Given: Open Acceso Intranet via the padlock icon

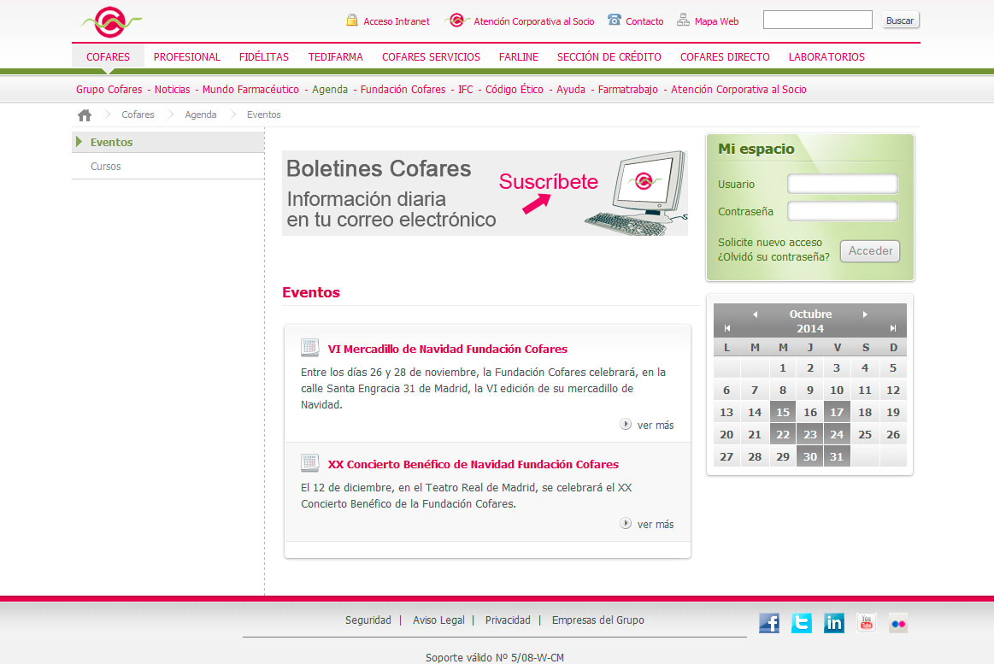Looking at the screenshot, I should [352, 21].
